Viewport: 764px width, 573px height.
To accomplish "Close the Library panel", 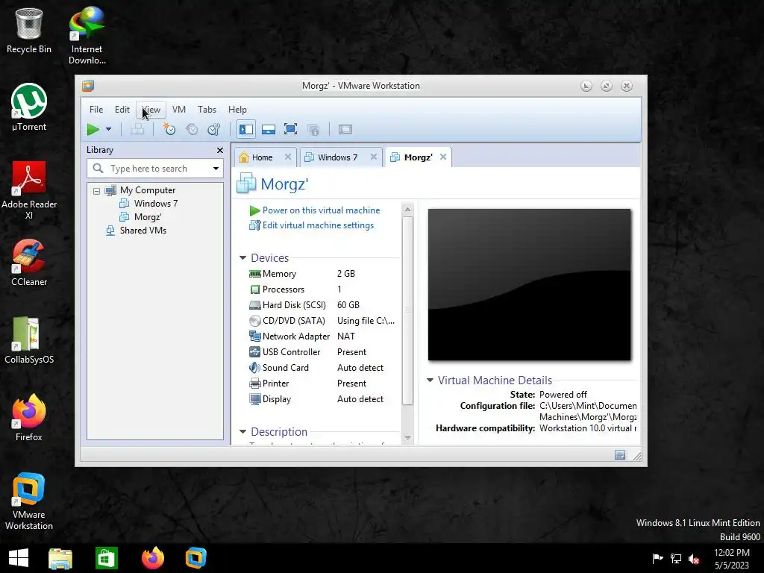I will 220,151.
